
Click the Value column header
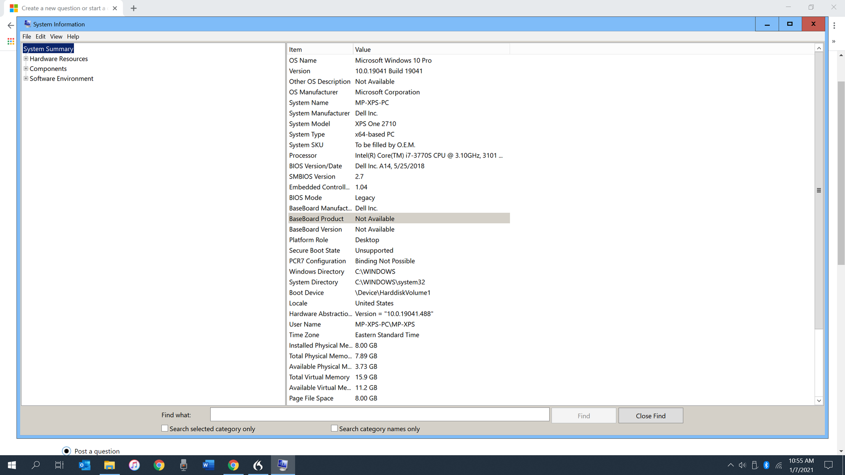coord(431,49)
